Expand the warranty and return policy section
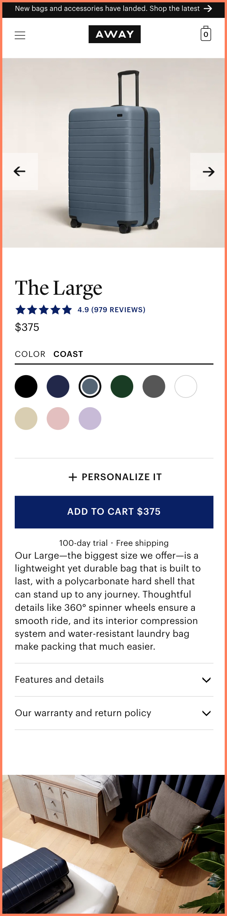Image resolution: width=227 pixels, height=916 pixels. point(113,713)
